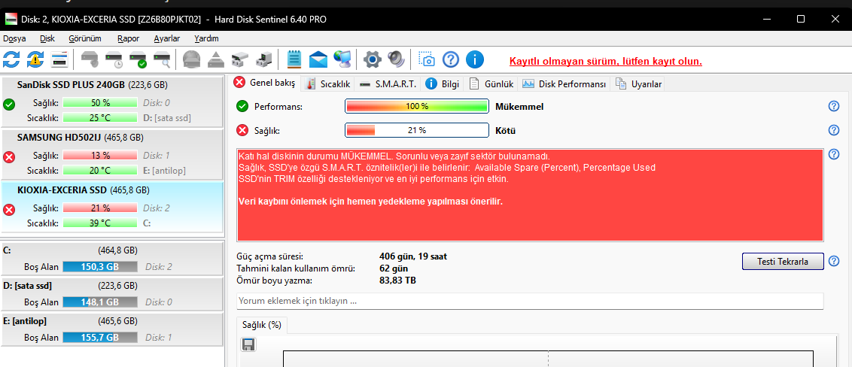Image resolution: width=852 pixels, height=367 pixels.
Task: Click the refresh disk information icon
Action: [11, 59]
